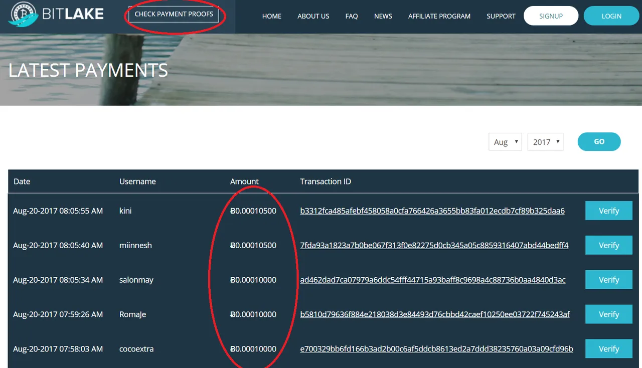
Task: Select username cocoextra
Action: coord(136,349)
